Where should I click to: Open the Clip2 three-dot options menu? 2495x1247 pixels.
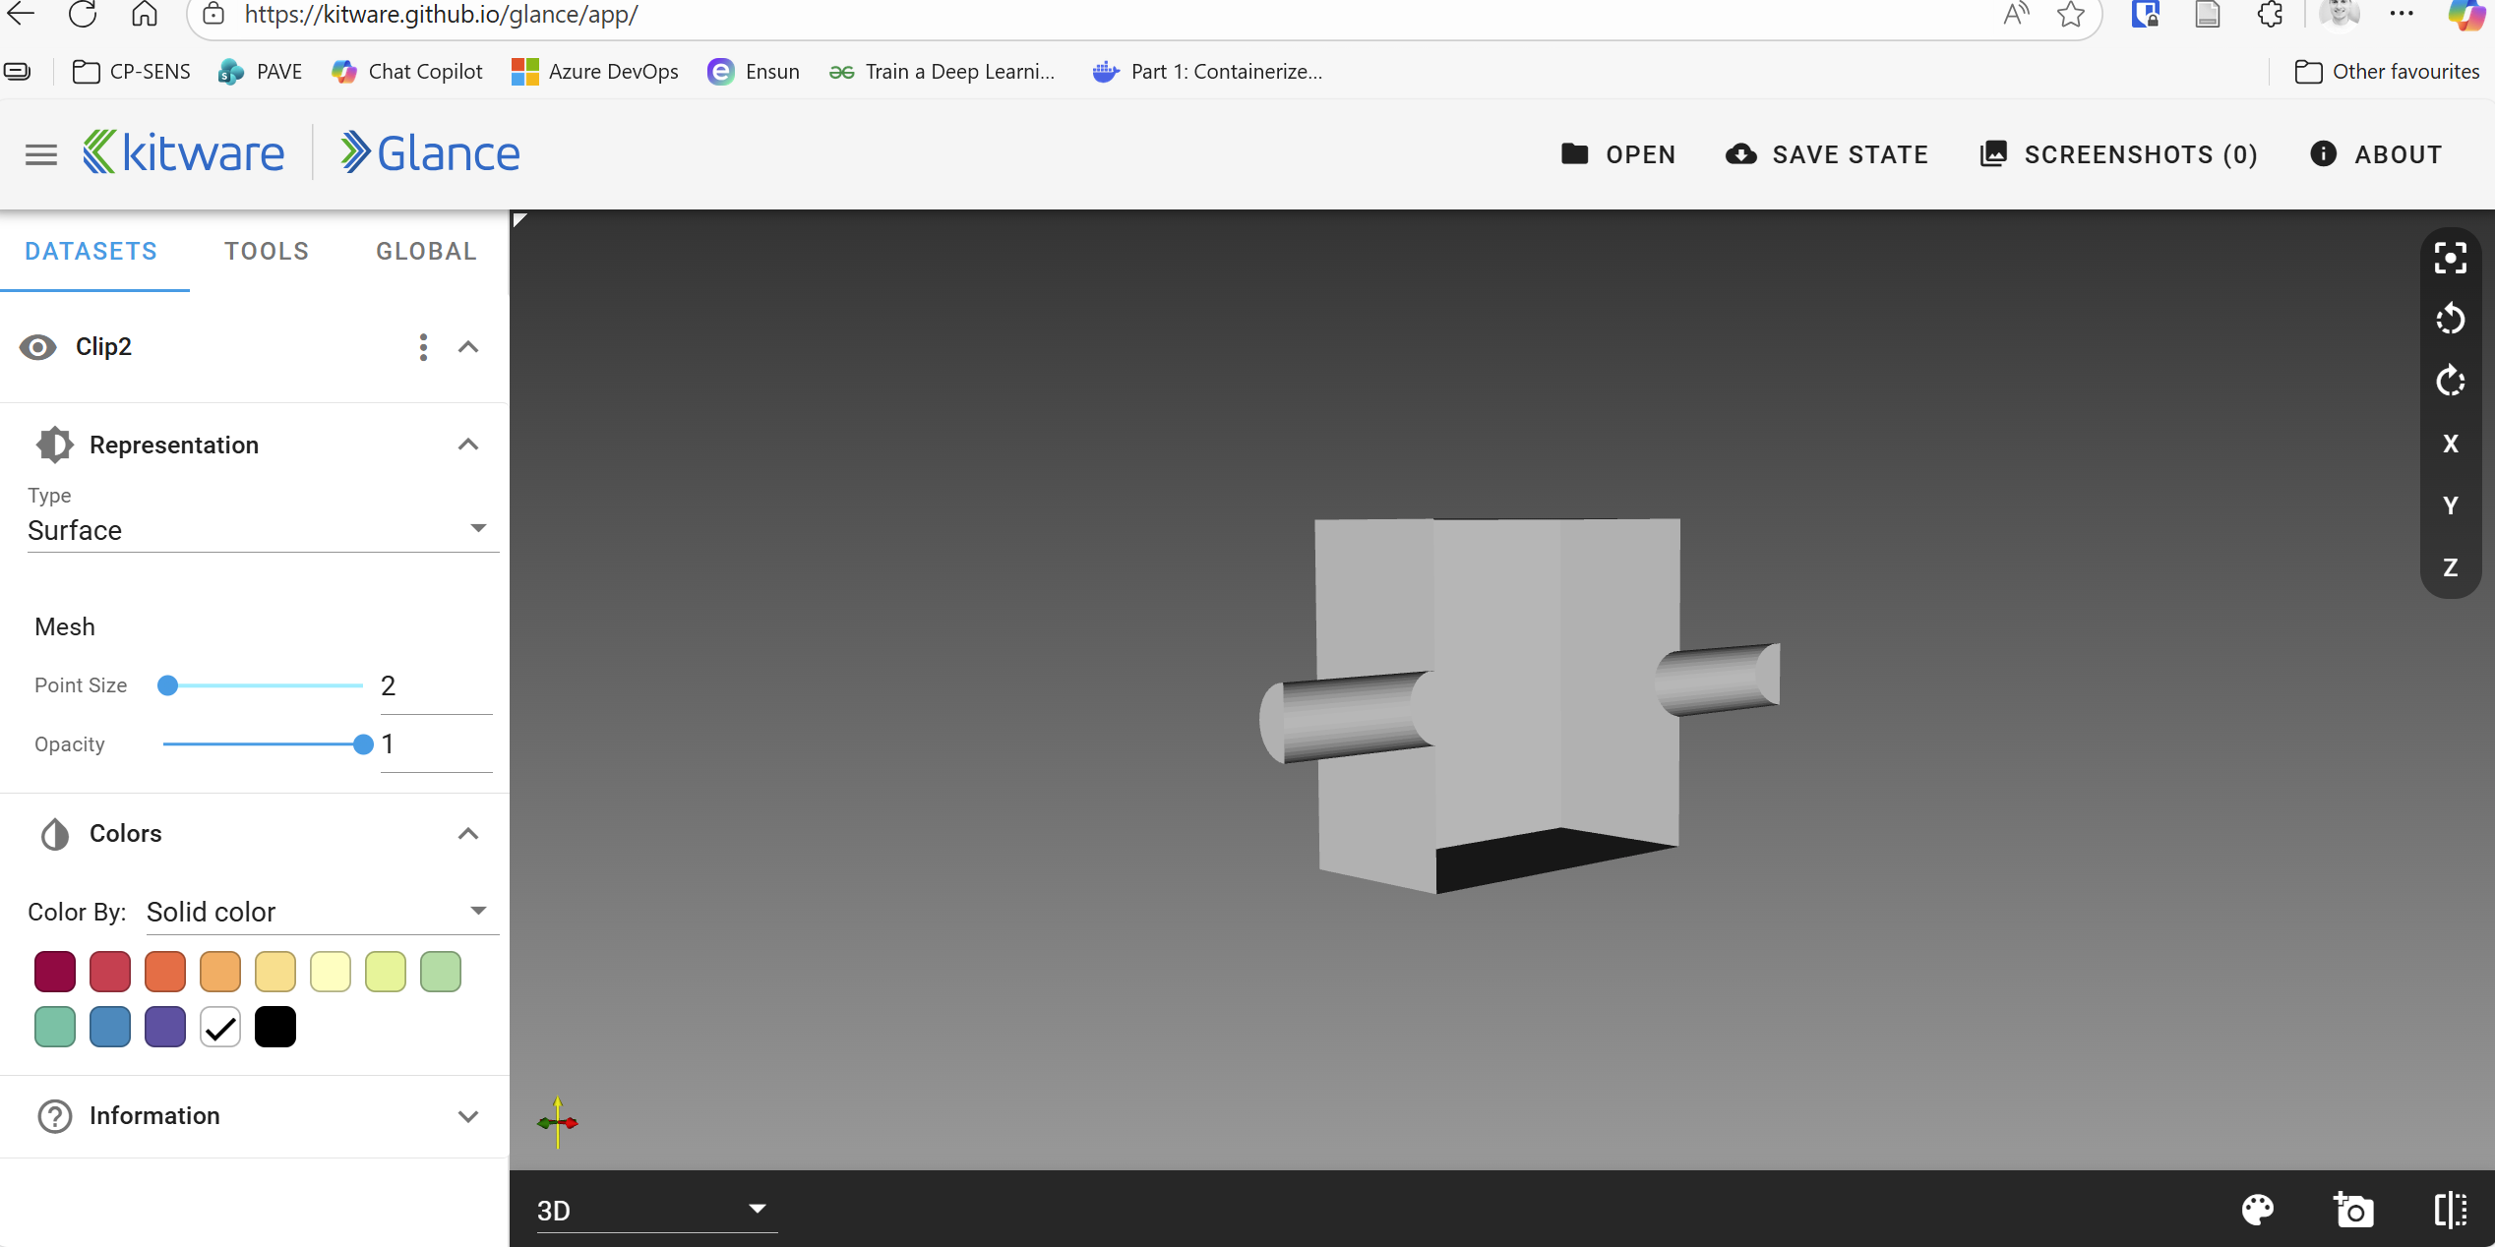(x=423, y=347)
